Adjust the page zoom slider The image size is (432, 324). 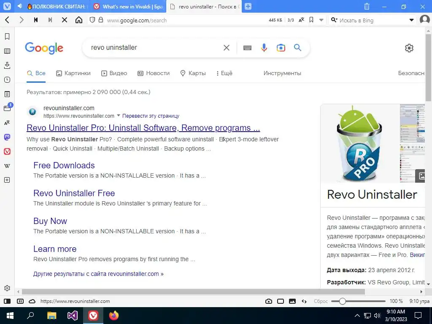[x=358, y=301]
